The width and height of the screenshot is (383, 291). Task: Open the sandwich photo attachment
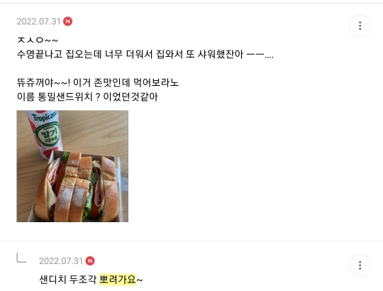(72, 166)
